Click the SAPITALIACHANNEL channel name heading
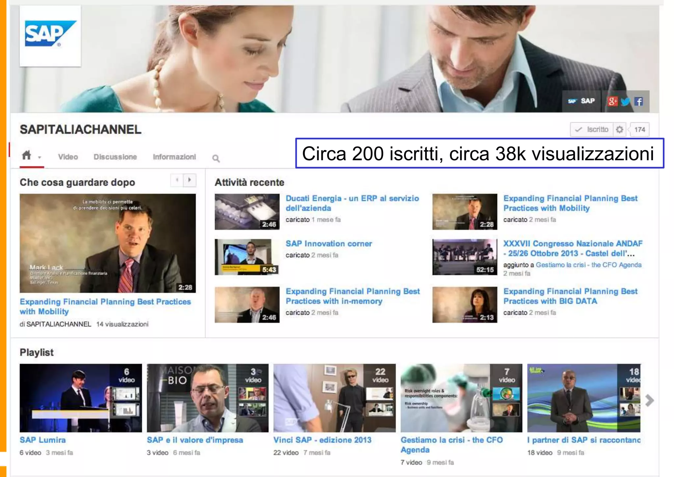The image size is (674, 477). click(81, 129)
